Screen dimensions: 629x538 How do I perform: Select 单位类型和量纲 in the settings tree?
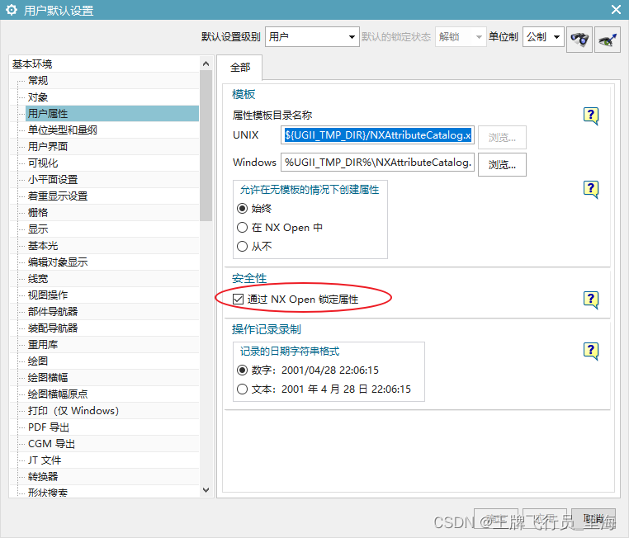(x=63, y=130)
